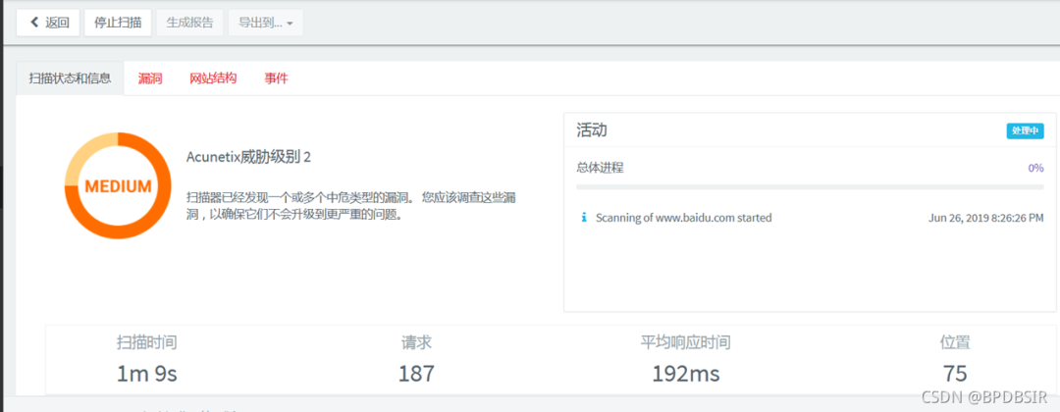
Task: Click the 总体进程 label
Action: (601, 168)
